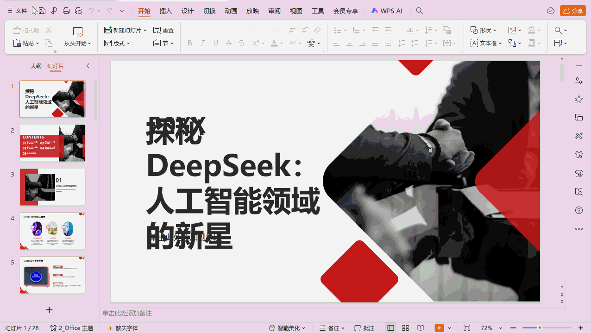Screen dimensions: 591x333
Task: Click the WPS AI button
Action: (x=387, y=11)
